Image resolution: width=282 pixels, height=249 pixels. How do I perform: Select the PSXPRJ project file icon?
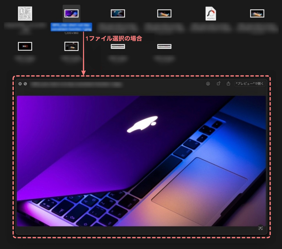(211, 13)
